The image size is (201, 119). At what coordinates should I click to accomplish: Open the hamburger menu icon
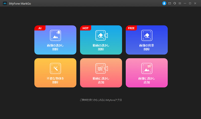180,3
